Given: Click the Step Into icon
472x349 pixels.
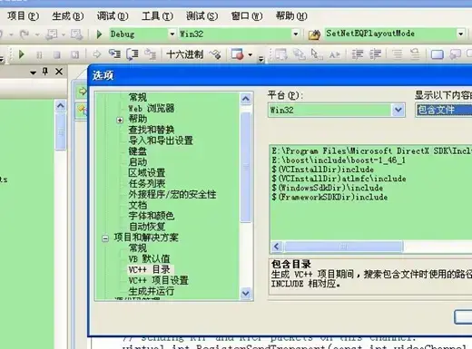Looking at the screenshot, I should (114, 54).
